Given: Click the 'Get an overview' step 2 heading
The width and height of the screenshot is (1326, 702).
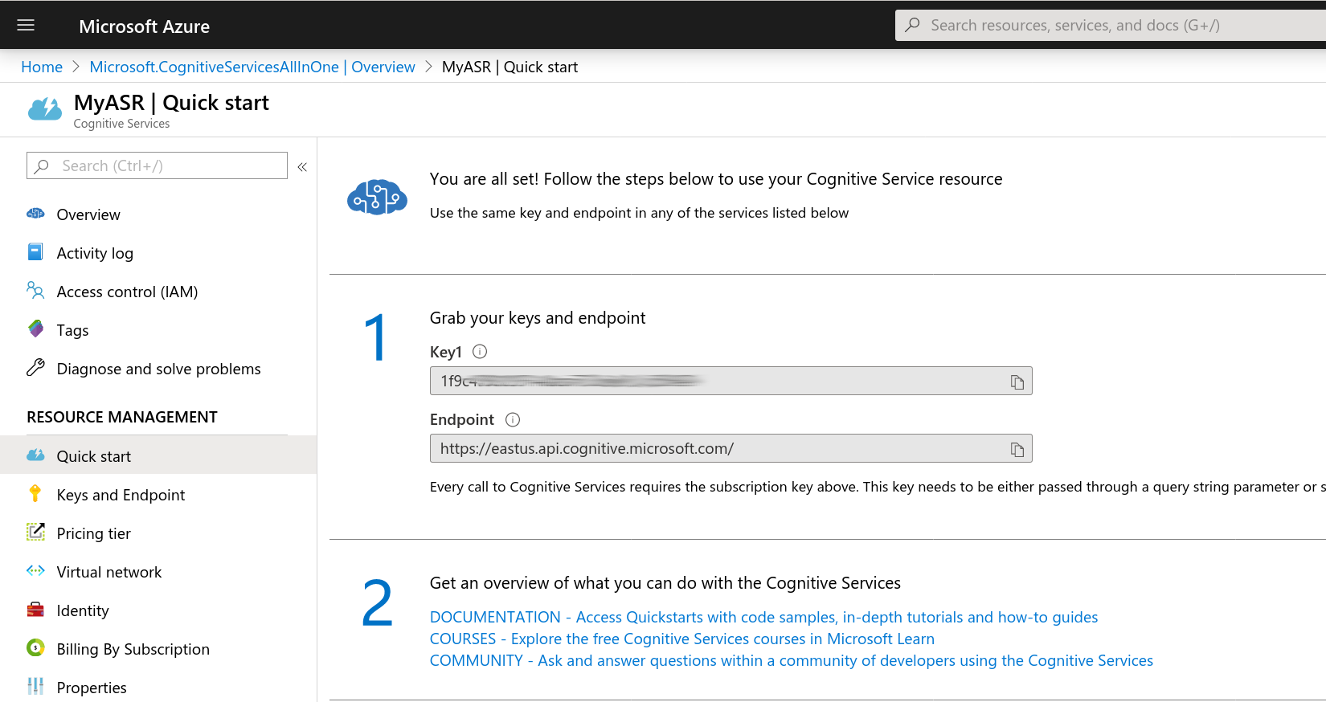Looking at the screenshot, I should point(665,583).
